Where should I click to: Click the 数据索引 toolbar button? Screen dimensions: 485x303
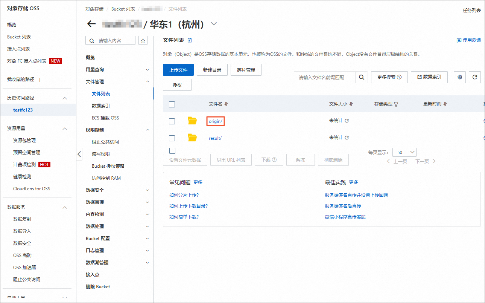tap(429, 77)
